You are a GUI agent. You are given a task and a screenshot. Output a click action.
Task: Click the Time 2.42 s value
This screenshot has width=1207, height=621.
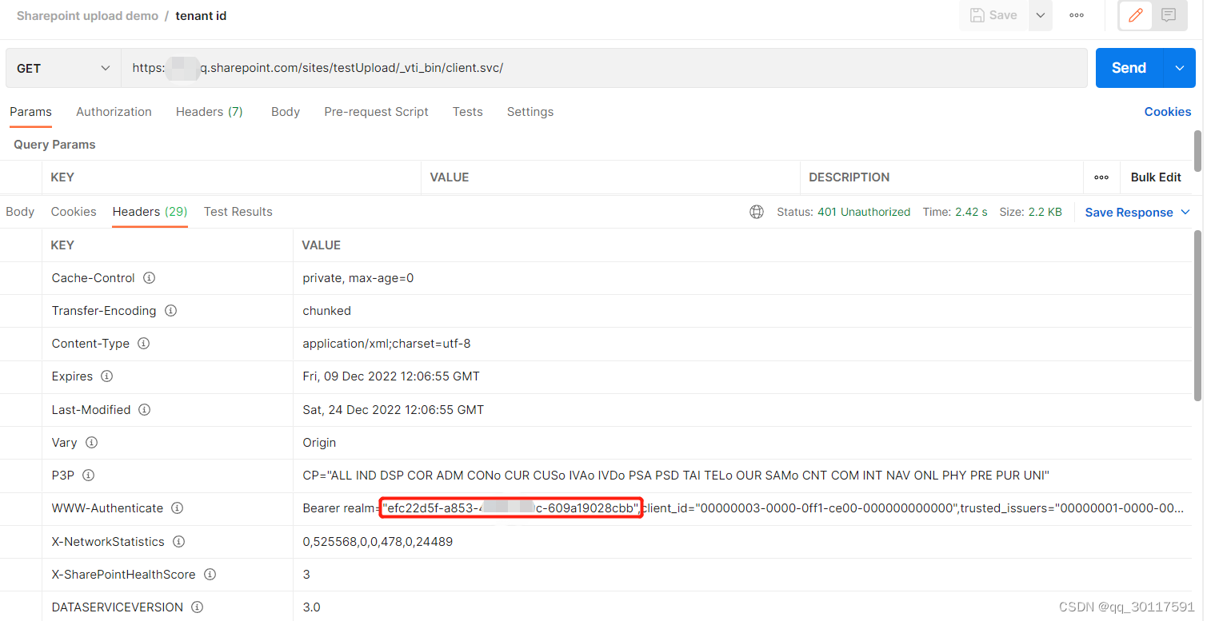pos(971,212)
